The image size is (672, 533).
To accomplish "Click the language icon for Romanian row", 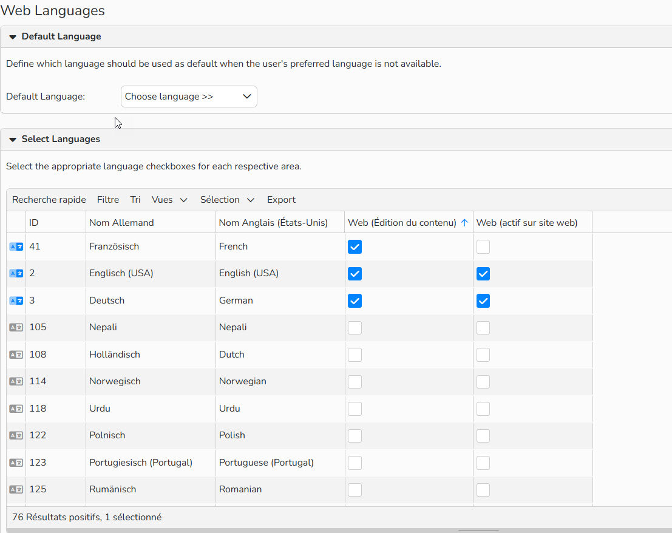I will (16, 489).
